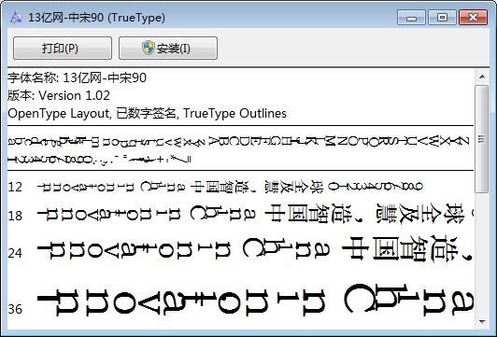Image resolution: width=497 pixels, height=337 pixels.
Task: Click the alphabet sample glyph row
Action: (238, 141)
